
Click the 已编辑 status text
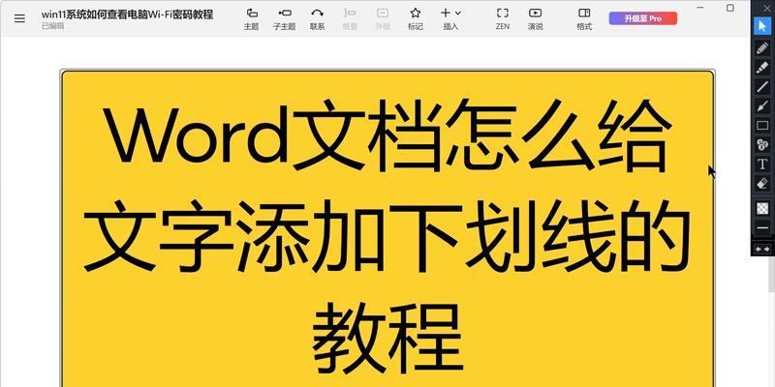(x=53, y=26)
